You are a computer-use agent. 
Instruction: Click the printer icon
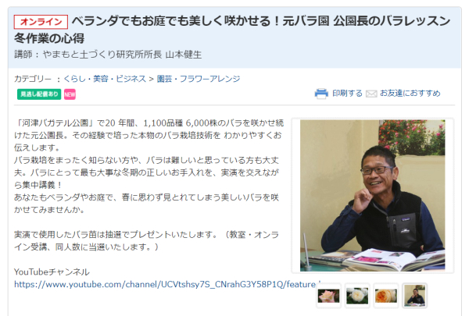click(321, 94)
